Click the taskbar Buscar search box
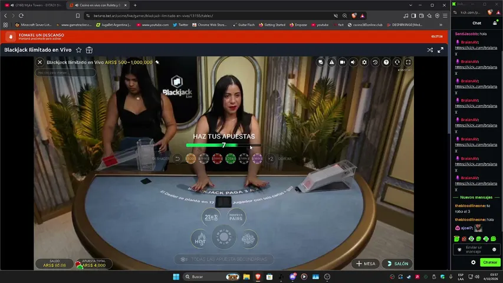 pyautogui.click(x=211, y=277)
